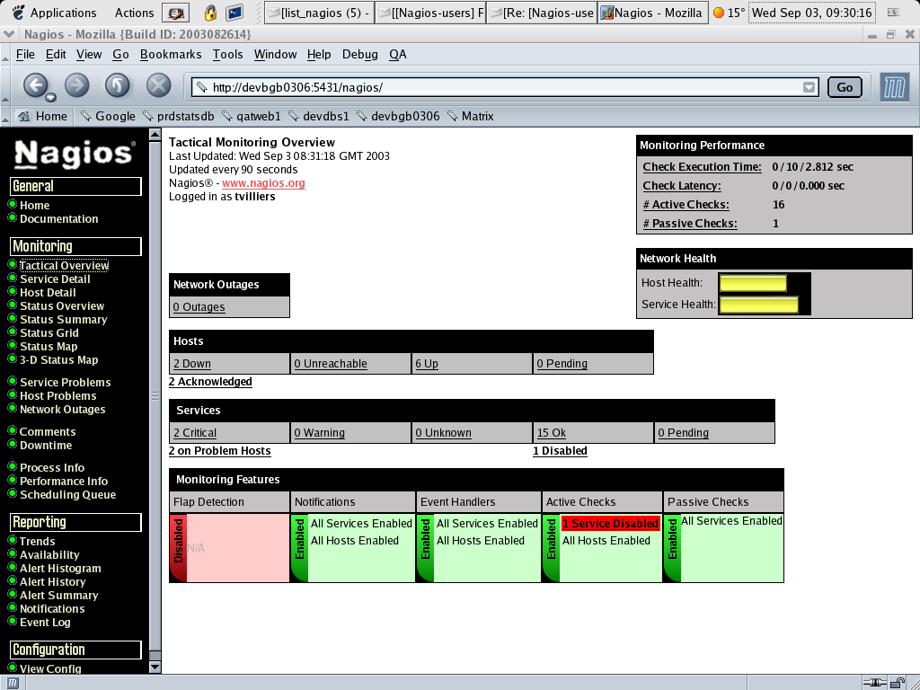Click the 1 Disabled services link

pyautogui.click(x=560, y=451)
